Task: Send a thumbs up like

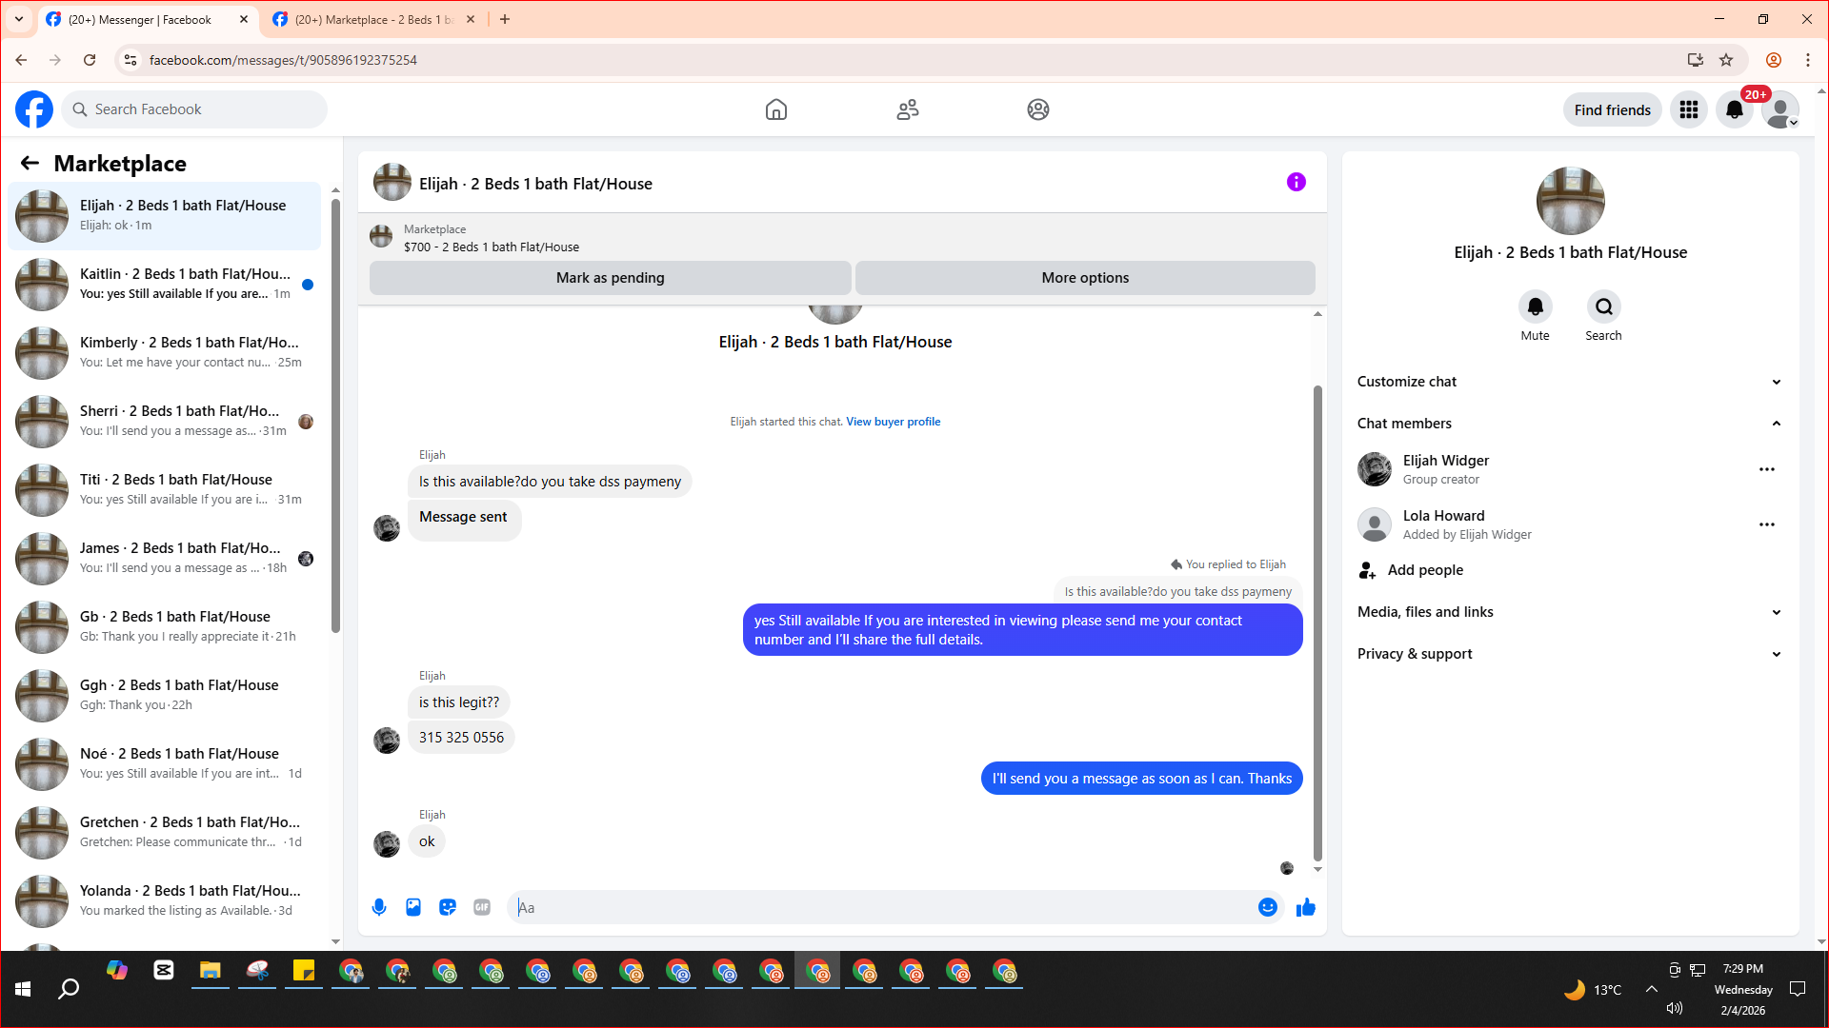Action: [1305, 907]
